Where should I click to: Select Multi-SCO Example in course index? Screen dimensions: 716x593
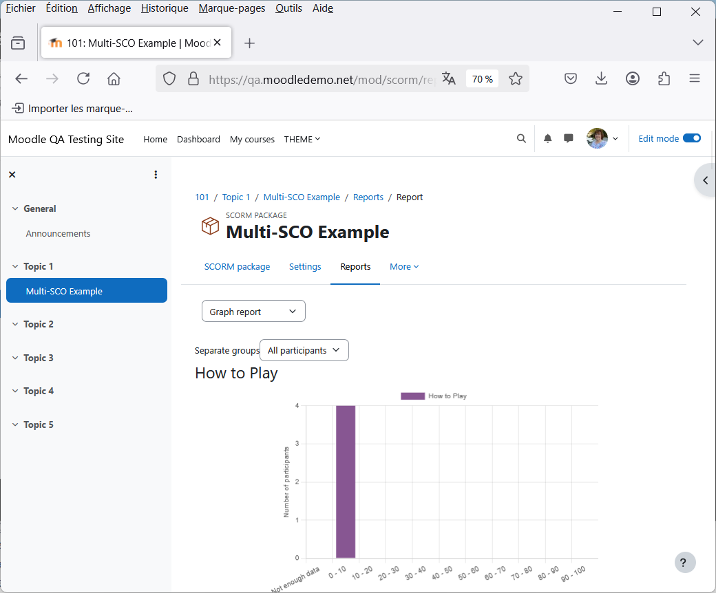87,290
